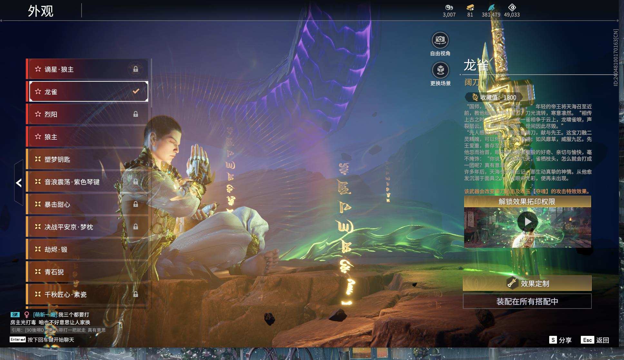The image size is (624, 360).
Task: Open effect customization (效果定制)
Action: (527, 283)
